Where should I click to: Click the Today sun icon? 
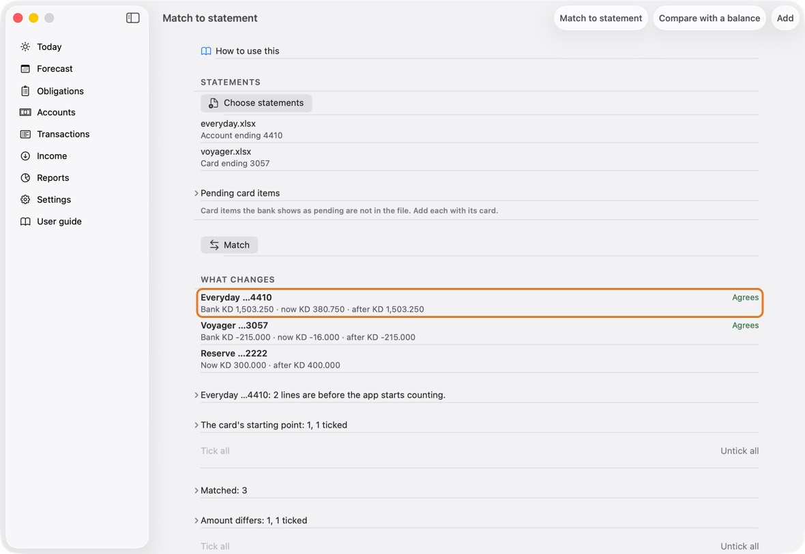(x=25, y=46)
